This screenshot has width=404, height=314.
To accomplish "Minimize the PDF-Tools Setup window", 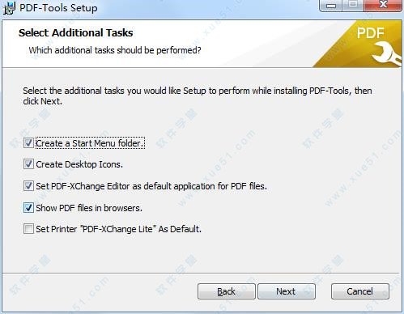I will click(331, 5).
